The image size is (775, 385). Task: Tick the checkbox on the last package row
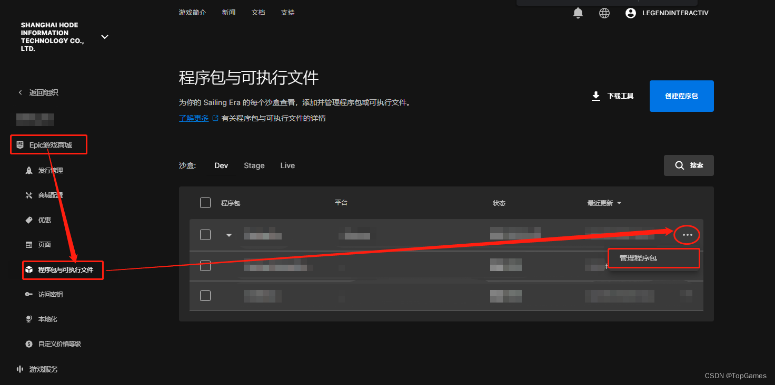point(205,296)
